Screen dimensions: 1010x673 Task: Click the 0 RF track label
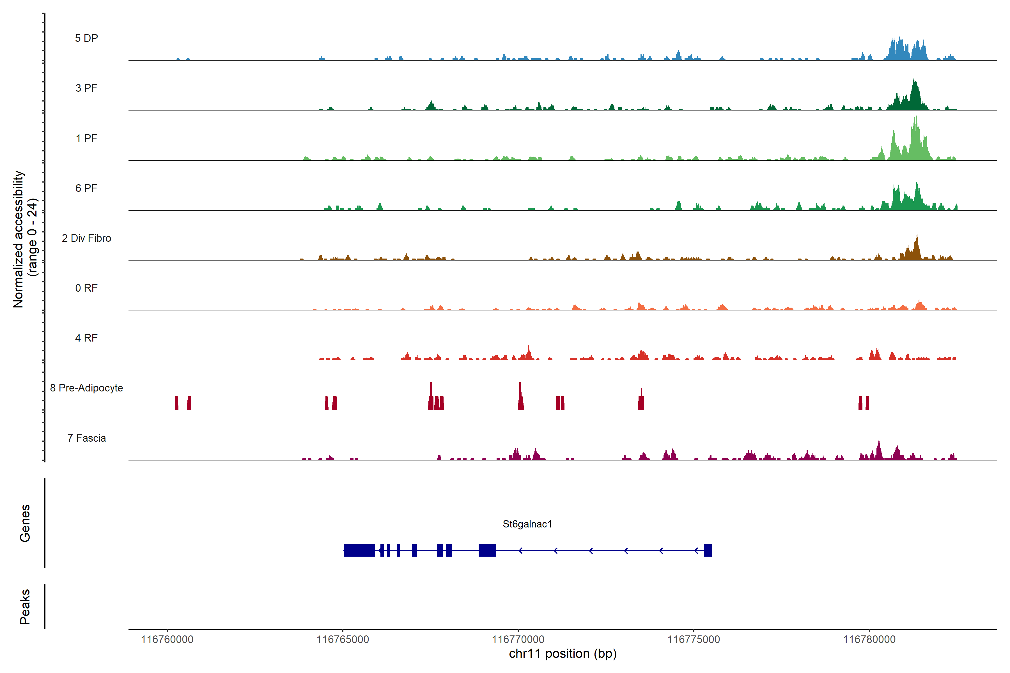tap(86, 288)
